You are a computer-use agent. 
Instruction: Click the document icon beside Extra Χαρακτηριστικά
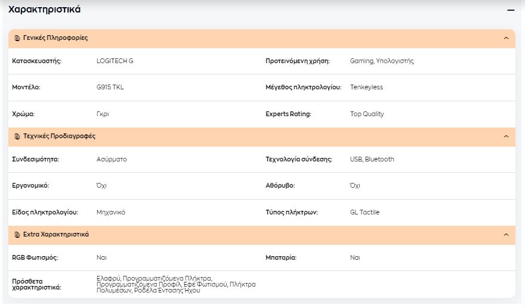(17, 235)
